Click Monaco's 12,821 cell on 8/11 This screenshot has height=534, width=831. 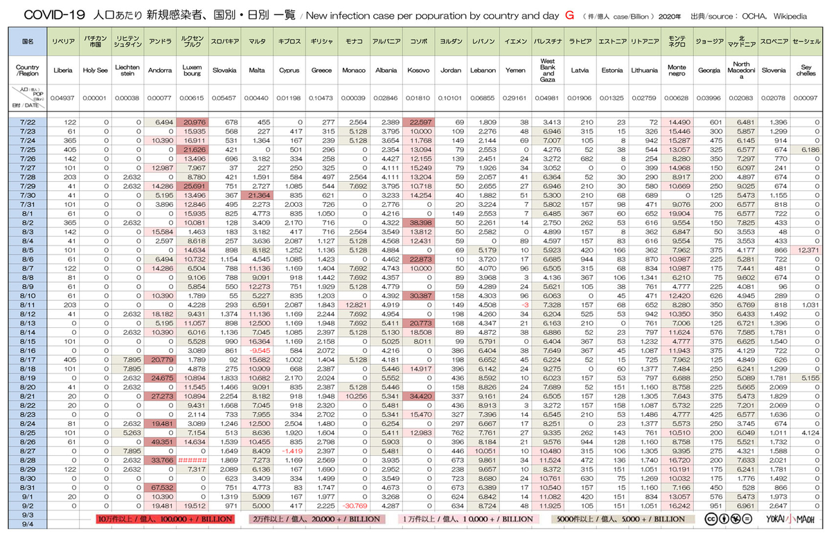(x=355, y=304)
